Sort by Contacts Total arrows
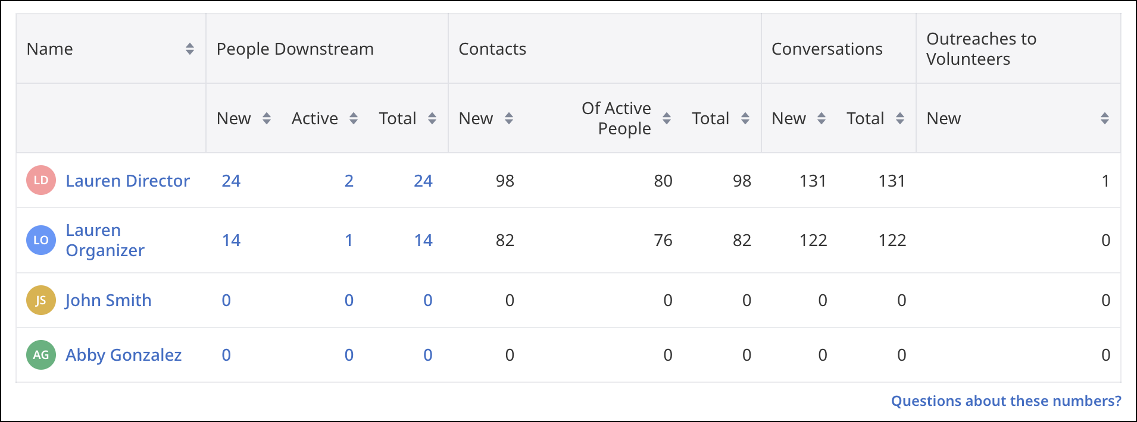This screenshot has height=422, width=1137. click(x=745, y=118)
